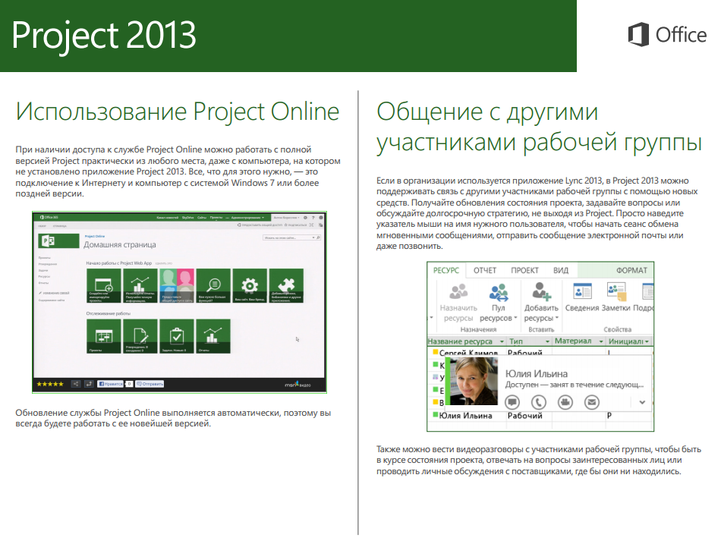Switch to the ОТЧЕТ ribbon tab
Screen dimensions: 721x544
[x=485, y=270]
